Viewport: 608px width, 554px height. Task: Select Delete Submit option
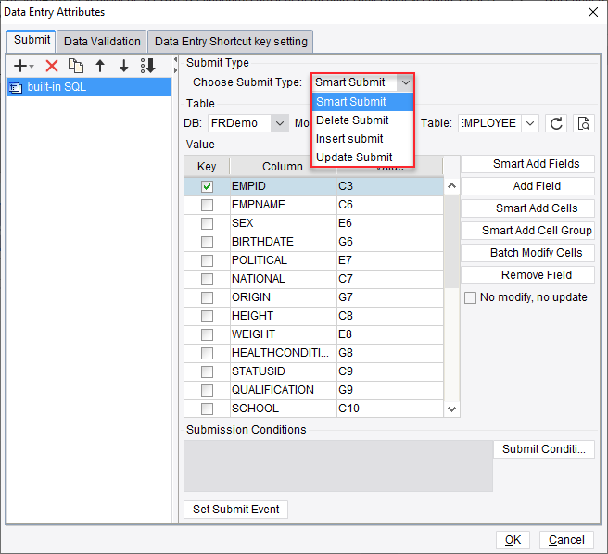pos(362,120)
